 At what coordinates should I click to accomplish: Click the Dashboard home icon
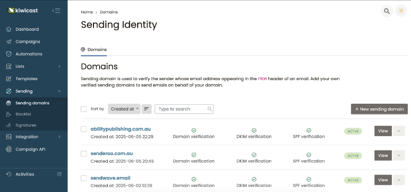coord(9,29)
